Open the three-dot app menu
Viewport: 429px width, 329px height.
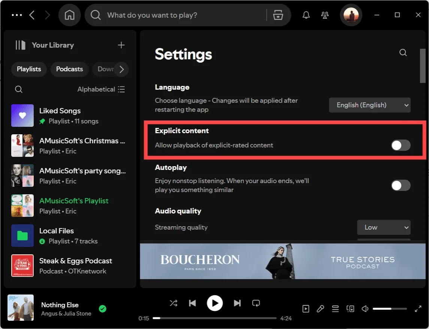tap(17, 15)
